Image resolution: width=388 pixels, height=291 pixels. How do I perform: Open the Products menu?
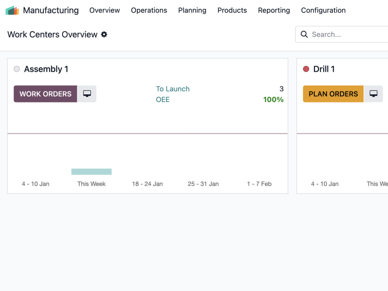coord(232,10)
